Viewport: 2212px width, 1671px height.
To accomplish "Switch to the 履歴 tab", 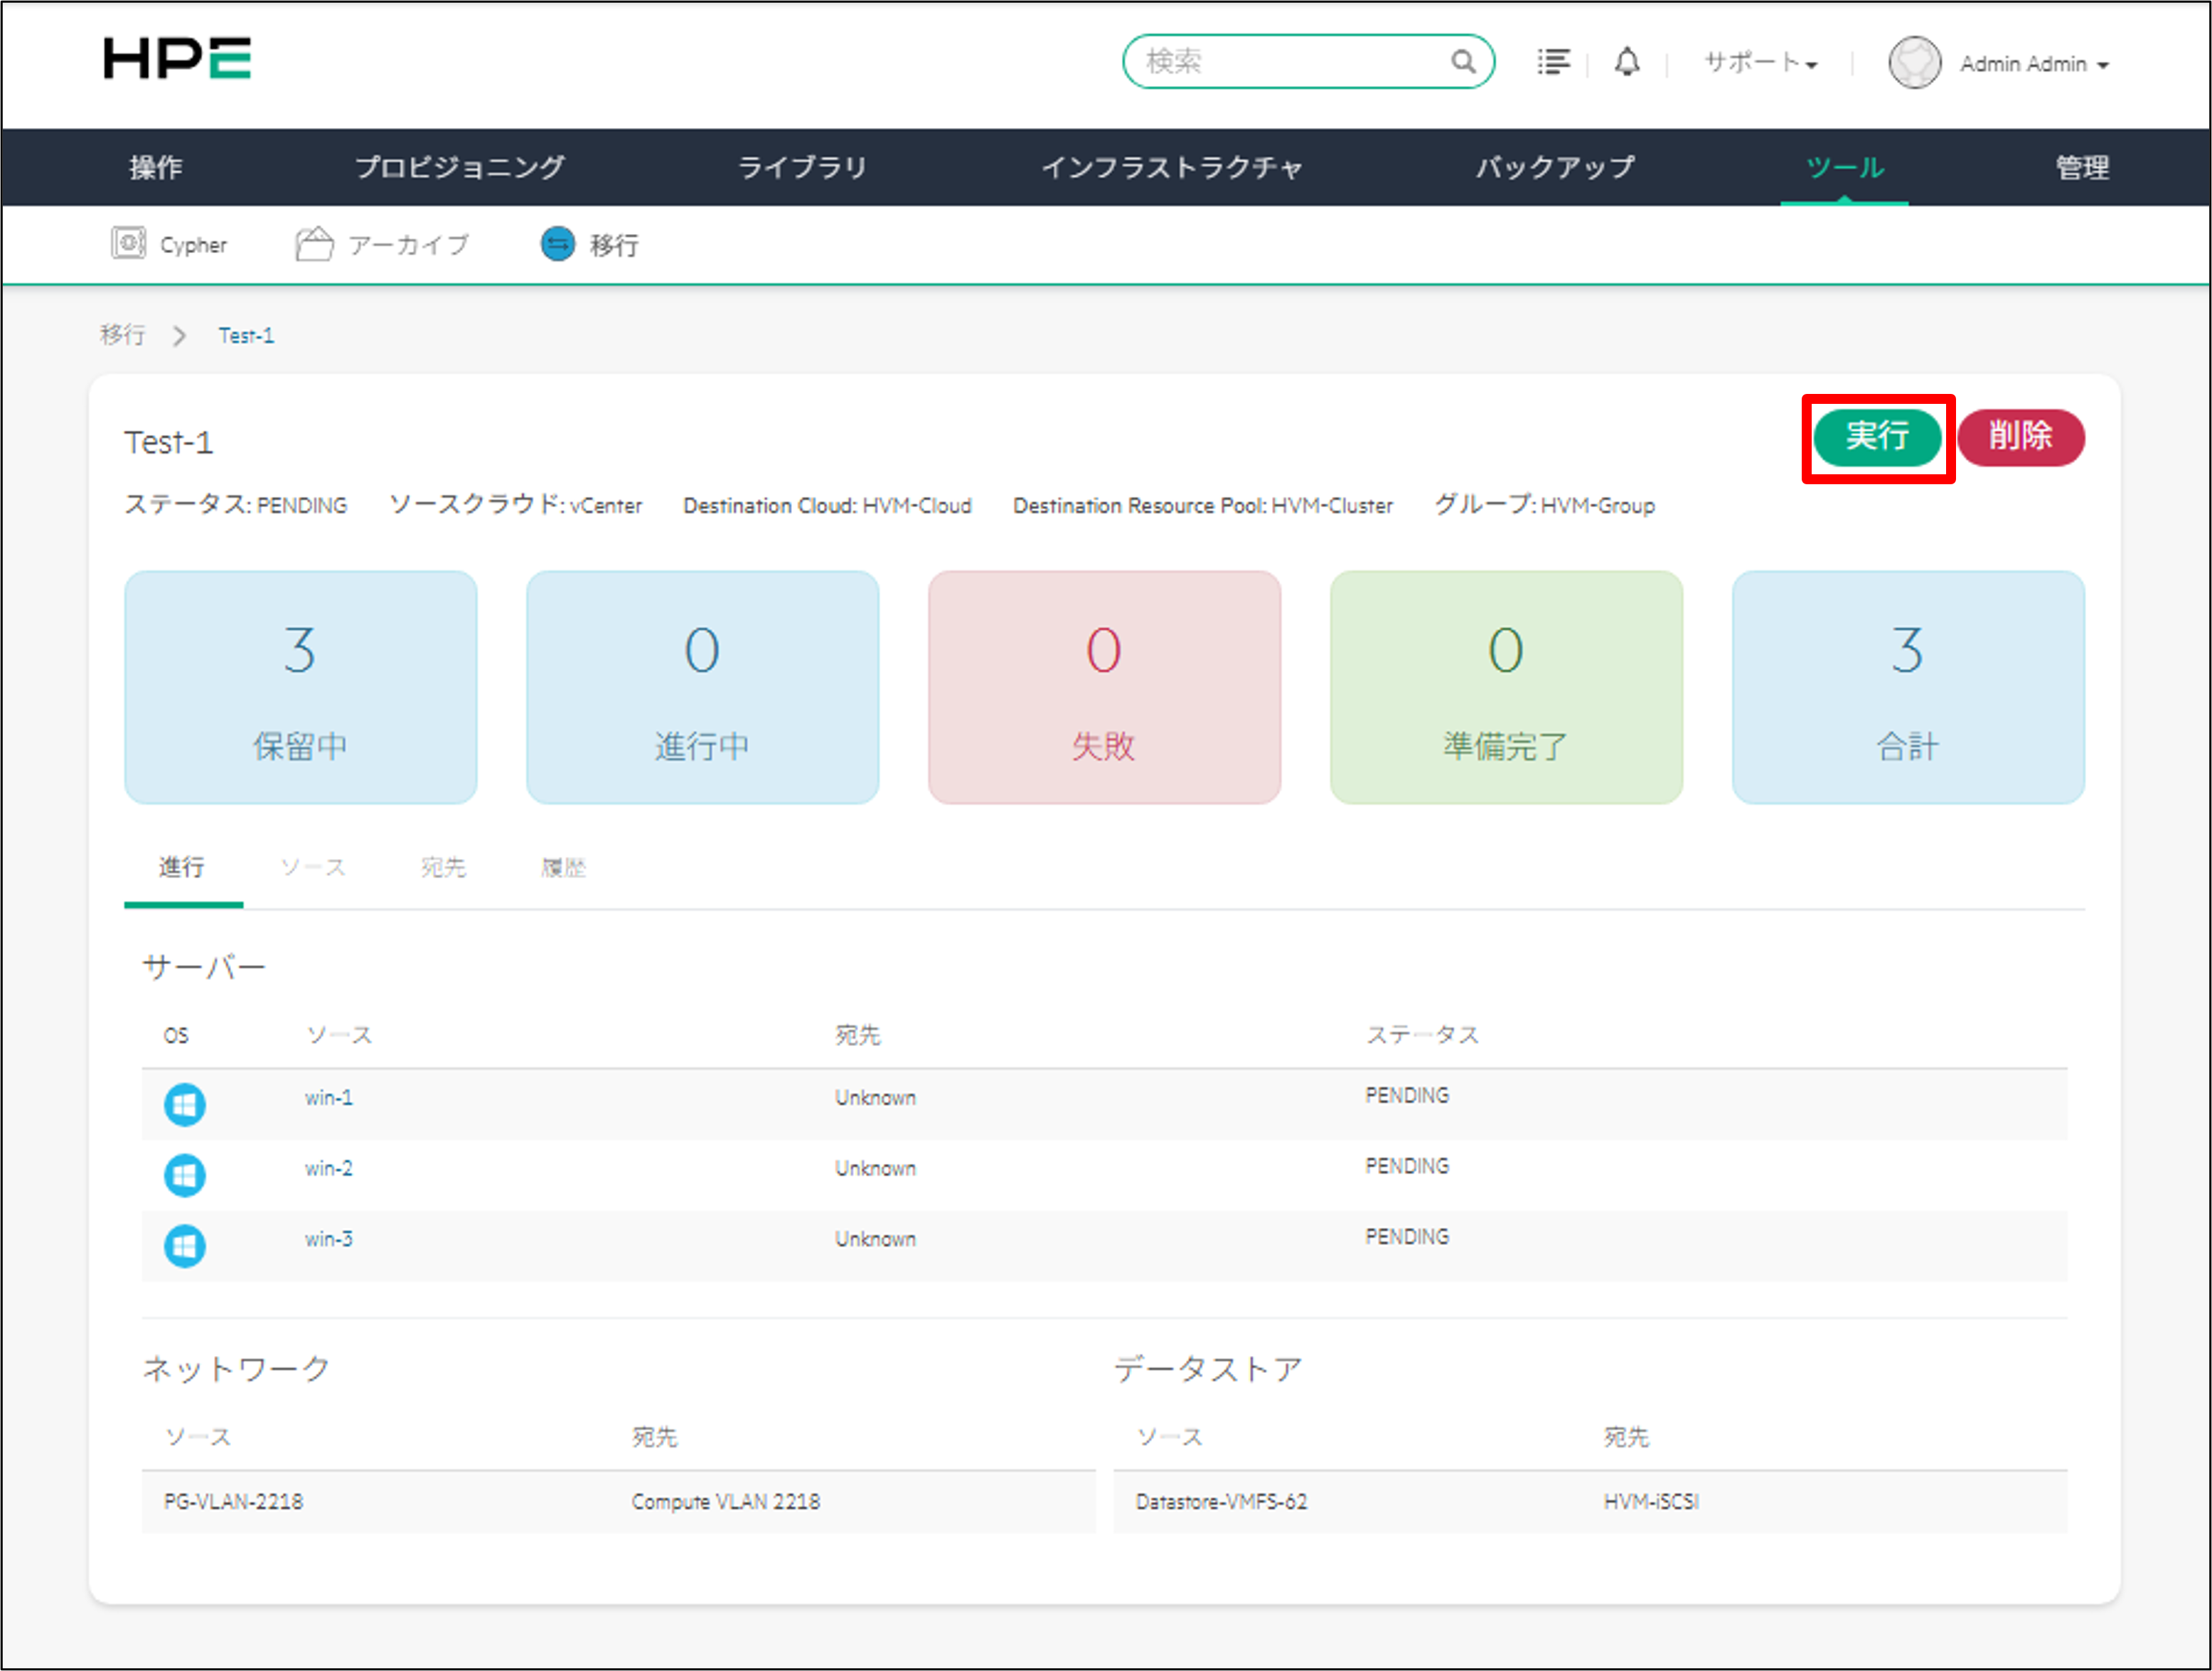I will click(563, 867).
